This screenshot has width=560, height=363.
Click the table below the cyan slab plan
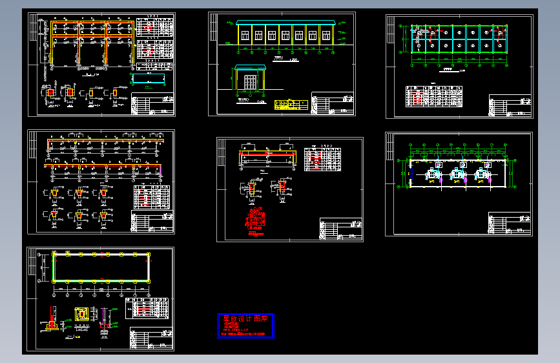click(x=434, y=96)
